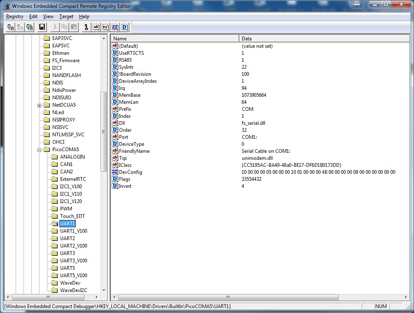The height and width of the screenshot is (313, 414).
Task: Click the values pane horizontal scroll right arrow
Action: click(406, 297)
